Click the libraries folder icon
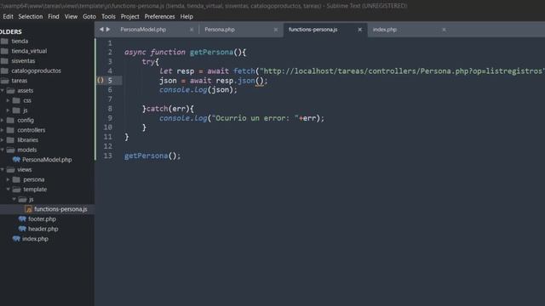This screenshot has width=545, height=306. point(11,140)
